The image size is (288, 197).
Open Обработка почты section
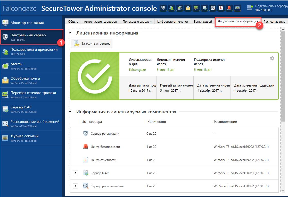[x=31, y=80]
